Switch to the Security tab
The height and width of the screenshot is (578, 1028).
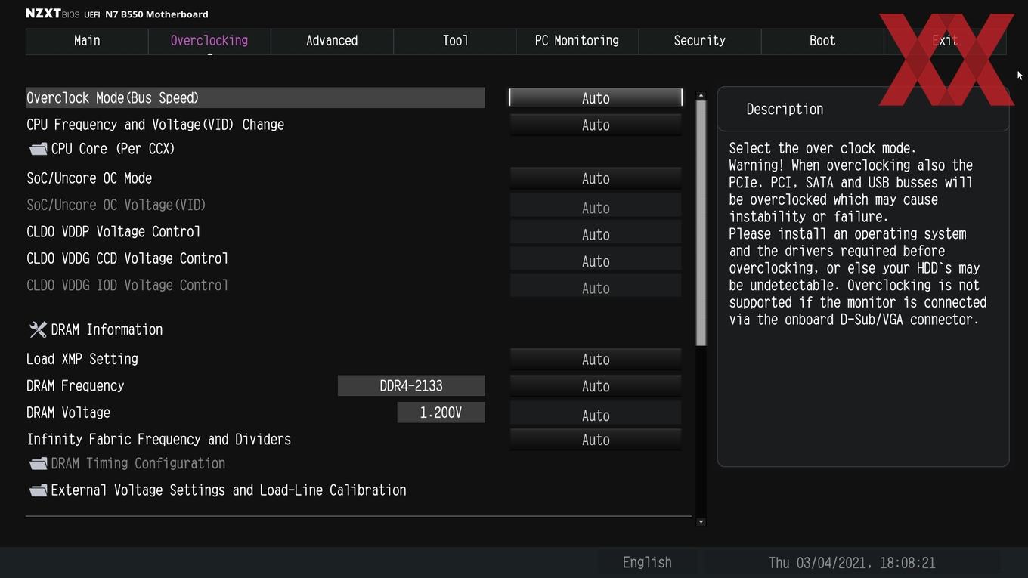pyautogui.click(x=699, y=41)
